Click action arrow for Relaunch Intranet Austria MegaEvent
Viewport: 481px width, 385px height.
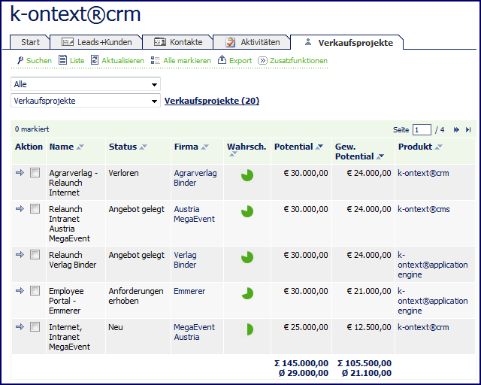20,209
